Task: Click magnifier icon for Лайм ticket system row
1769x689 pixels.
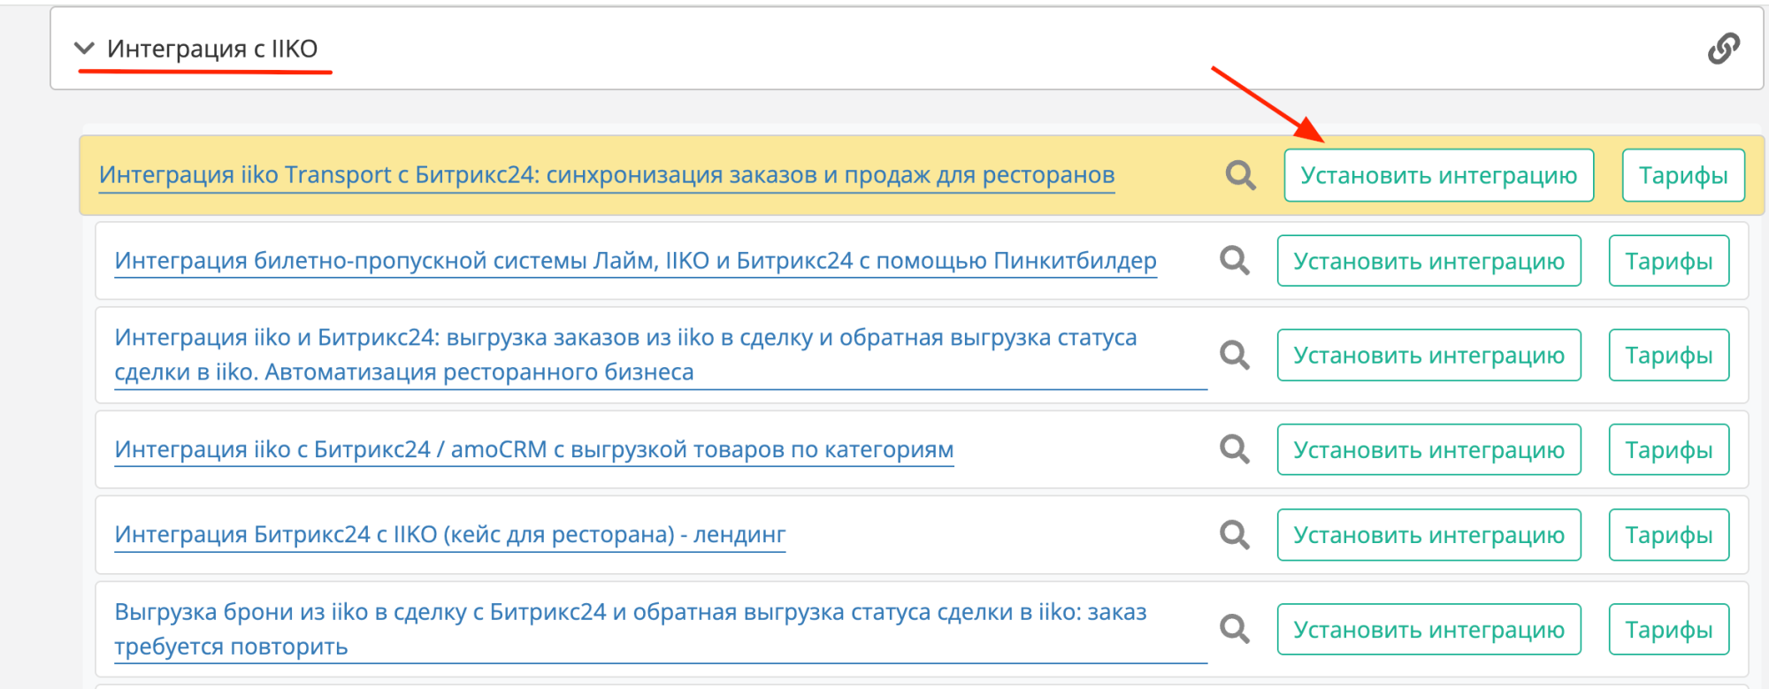Action: pos(1234,261)
